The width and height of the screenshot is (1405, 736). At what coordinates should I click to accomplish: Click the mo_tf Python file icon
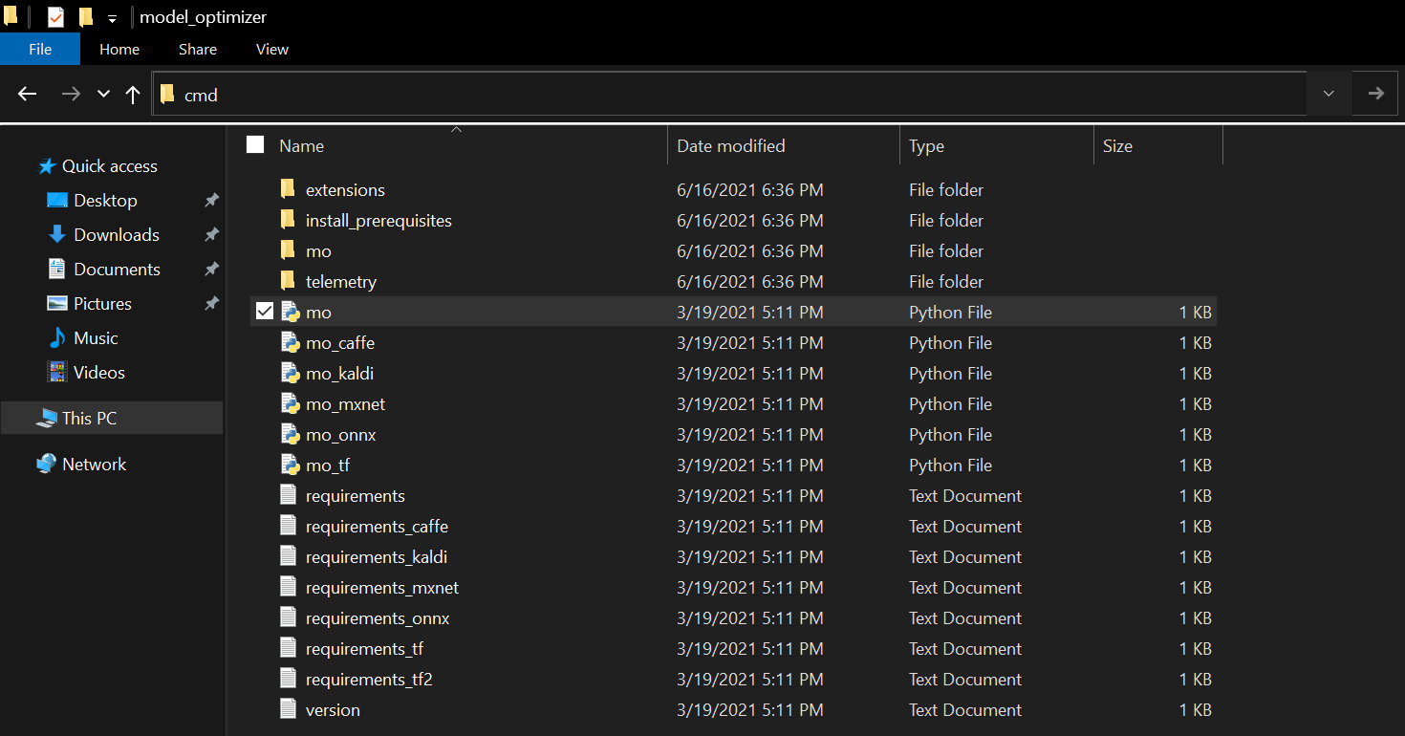290,465
